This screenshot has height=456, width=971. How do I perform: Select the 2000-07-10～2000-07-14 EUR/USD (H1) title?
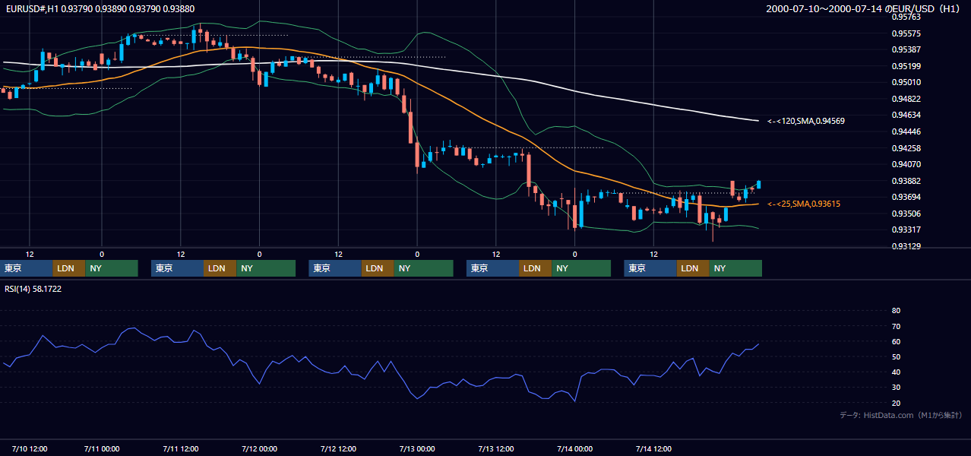[x=864, y=8]
